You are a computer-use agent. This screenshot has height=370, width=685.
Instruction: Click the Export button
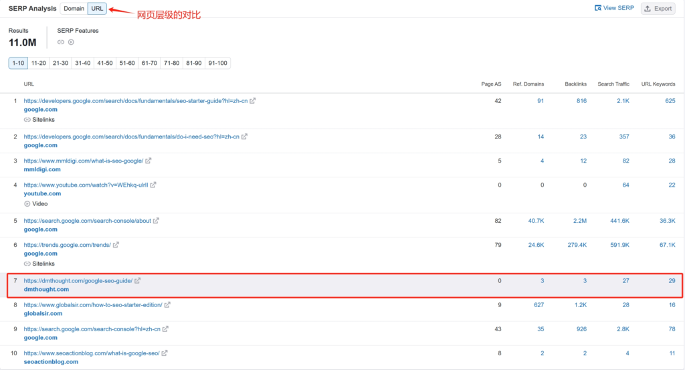658,8
